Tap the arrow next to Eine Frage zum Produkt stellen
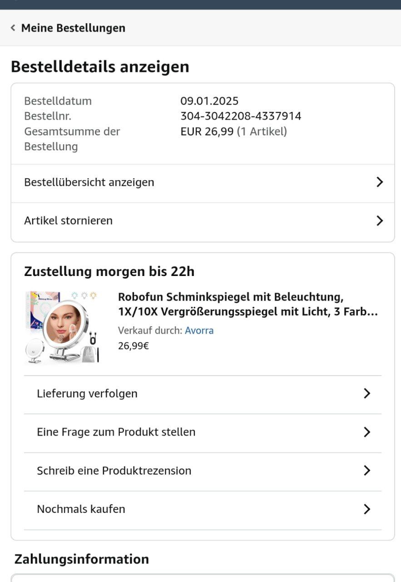This screenshot has width=401, height=582. point(367,432)
